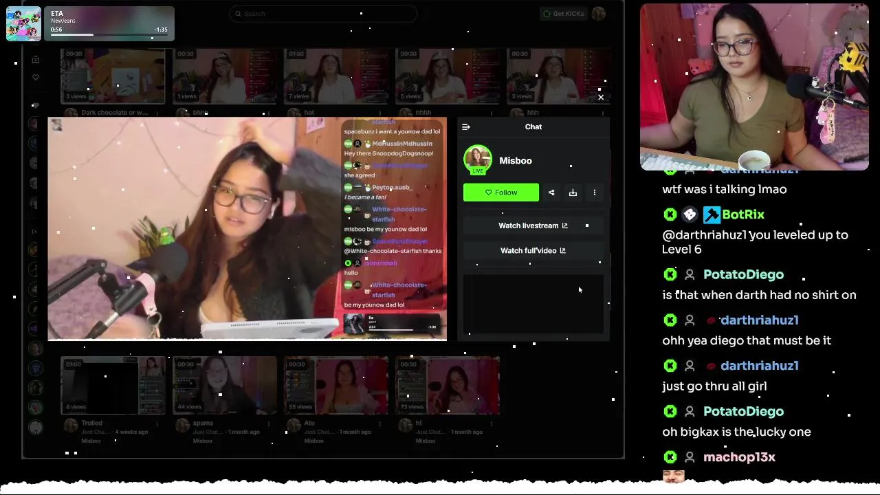Open options menu for the 'hi' clip
This screenshot has height=495, width=880.
[x=492, y=423]
